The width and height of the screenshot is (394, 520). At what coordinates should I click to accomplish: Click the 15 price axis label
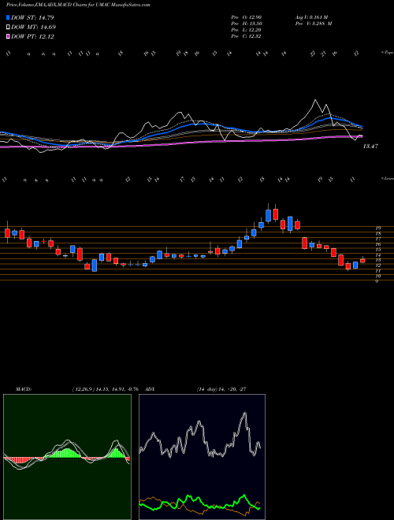pyautogui.click(x=377, y=250)
